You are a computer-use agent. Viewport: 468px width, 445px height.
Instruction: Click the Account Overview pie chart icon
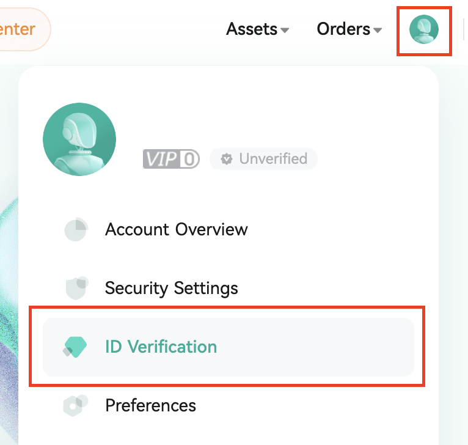(76, 229)
